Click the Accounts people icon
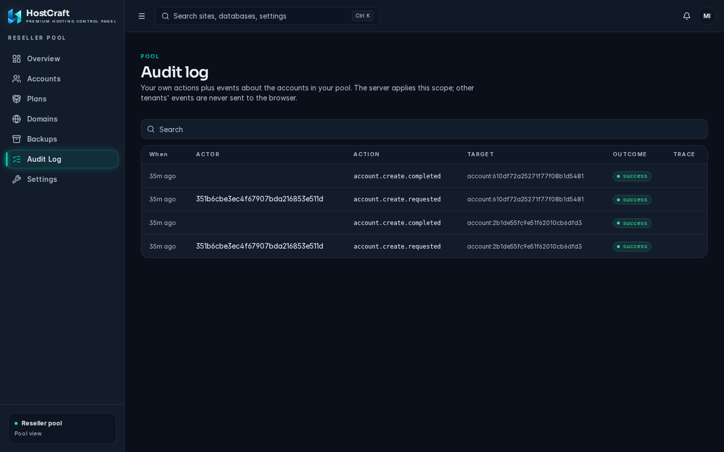724x452 pixels. tap(17, 79)
